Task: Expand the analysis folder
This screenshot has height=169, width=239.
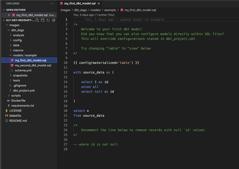Action: point(19,35)
